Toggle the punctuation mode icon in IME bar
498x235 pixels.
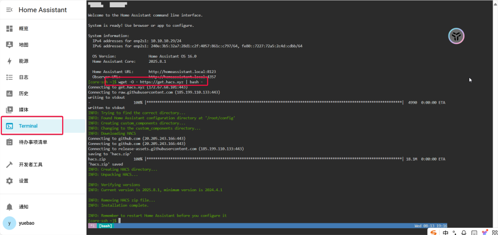(x=455, y=233)
